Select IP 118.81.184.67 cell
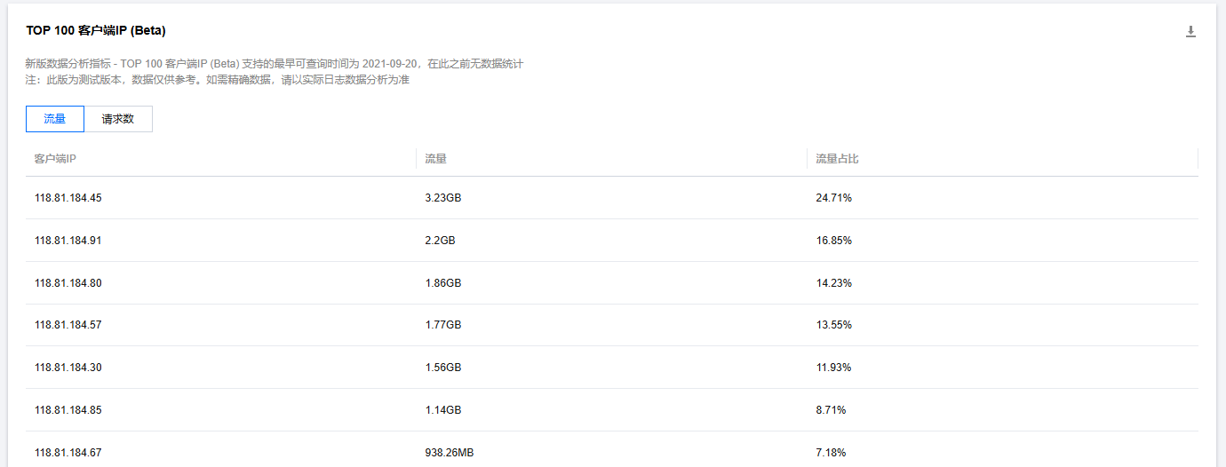The image size is (1226, 467). 68,453
